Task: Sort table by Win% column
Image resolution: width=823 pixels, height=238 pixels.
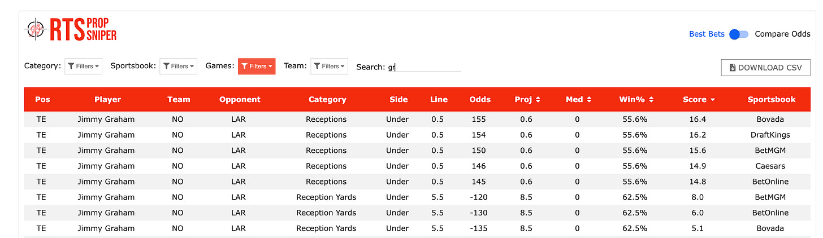Action: 635,100
